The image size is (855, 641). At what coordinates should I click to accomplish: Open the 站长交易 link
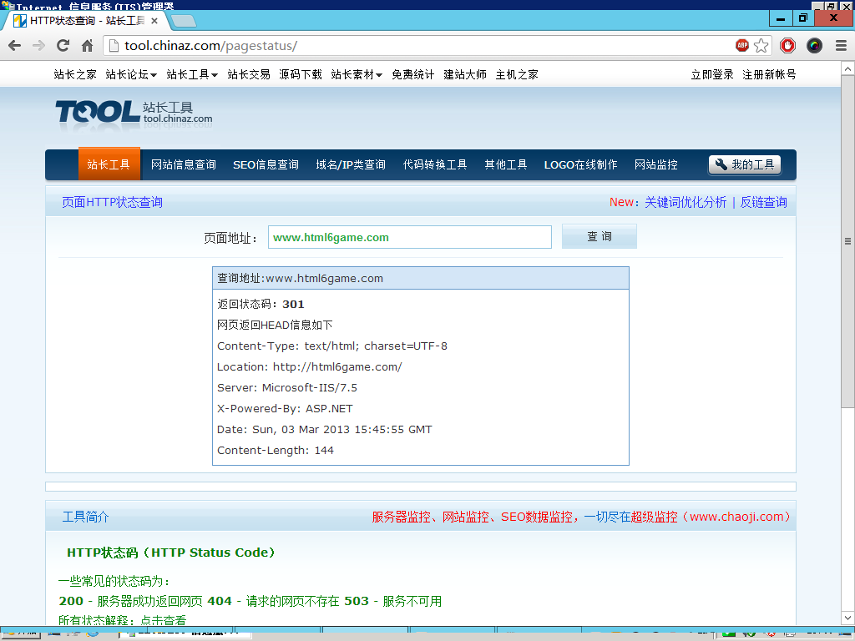pos(249,74)
